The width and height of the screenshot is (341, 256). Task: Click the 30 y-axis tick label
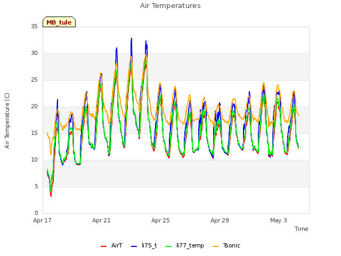(x=34, y=53)
